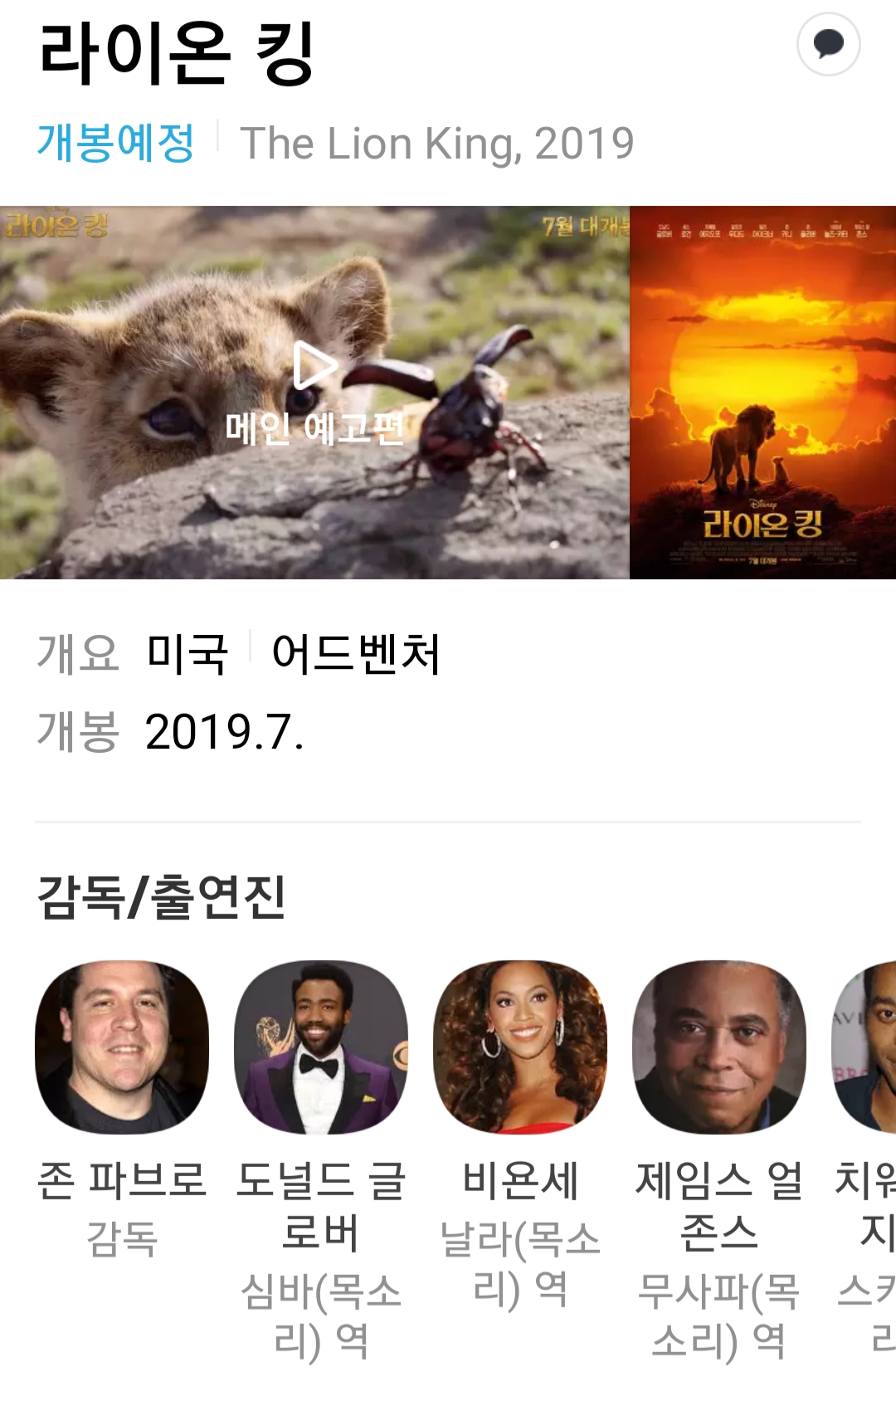Screen dimensions: 896x1416
Task: Tap the name 비욘세
Action: pyautogui.click(x=520, y=1180)
